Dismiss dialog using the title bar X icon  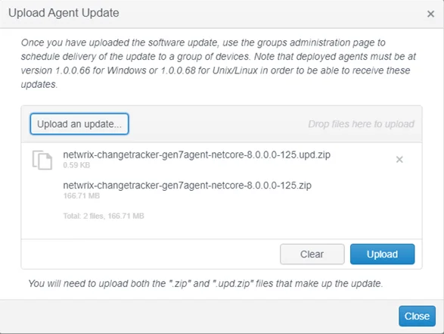coord(430,14)
